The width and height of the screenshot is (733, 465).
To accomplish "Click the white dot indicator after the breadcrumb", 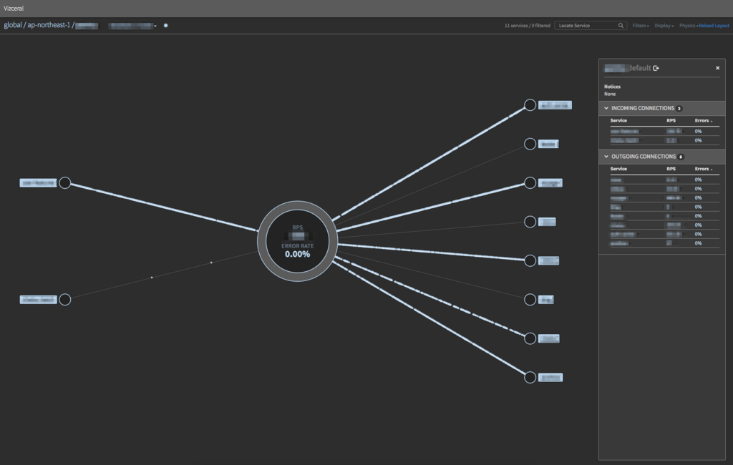I will tap(166, 26).
